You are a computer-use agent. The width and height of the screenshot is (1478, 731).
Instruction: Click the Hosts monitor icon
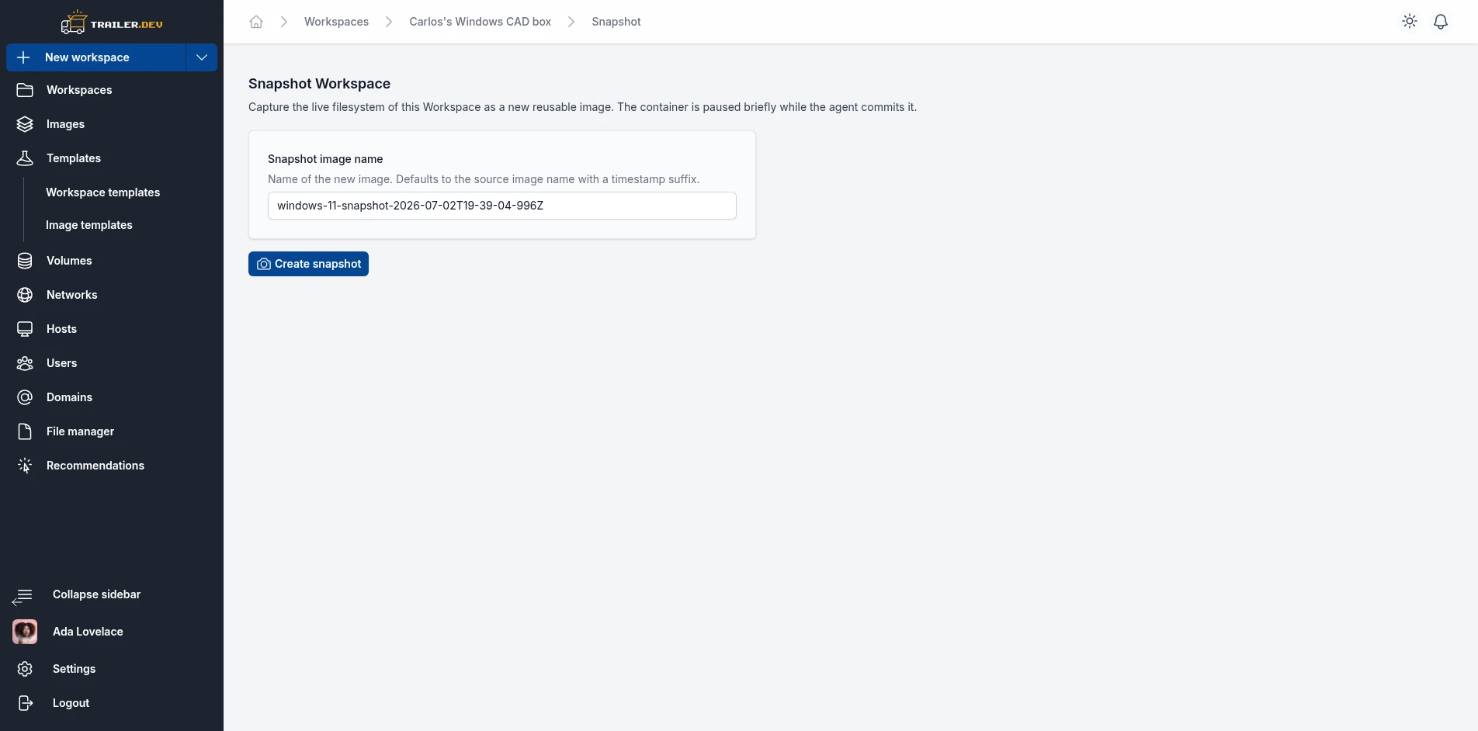tap(25, 329)
